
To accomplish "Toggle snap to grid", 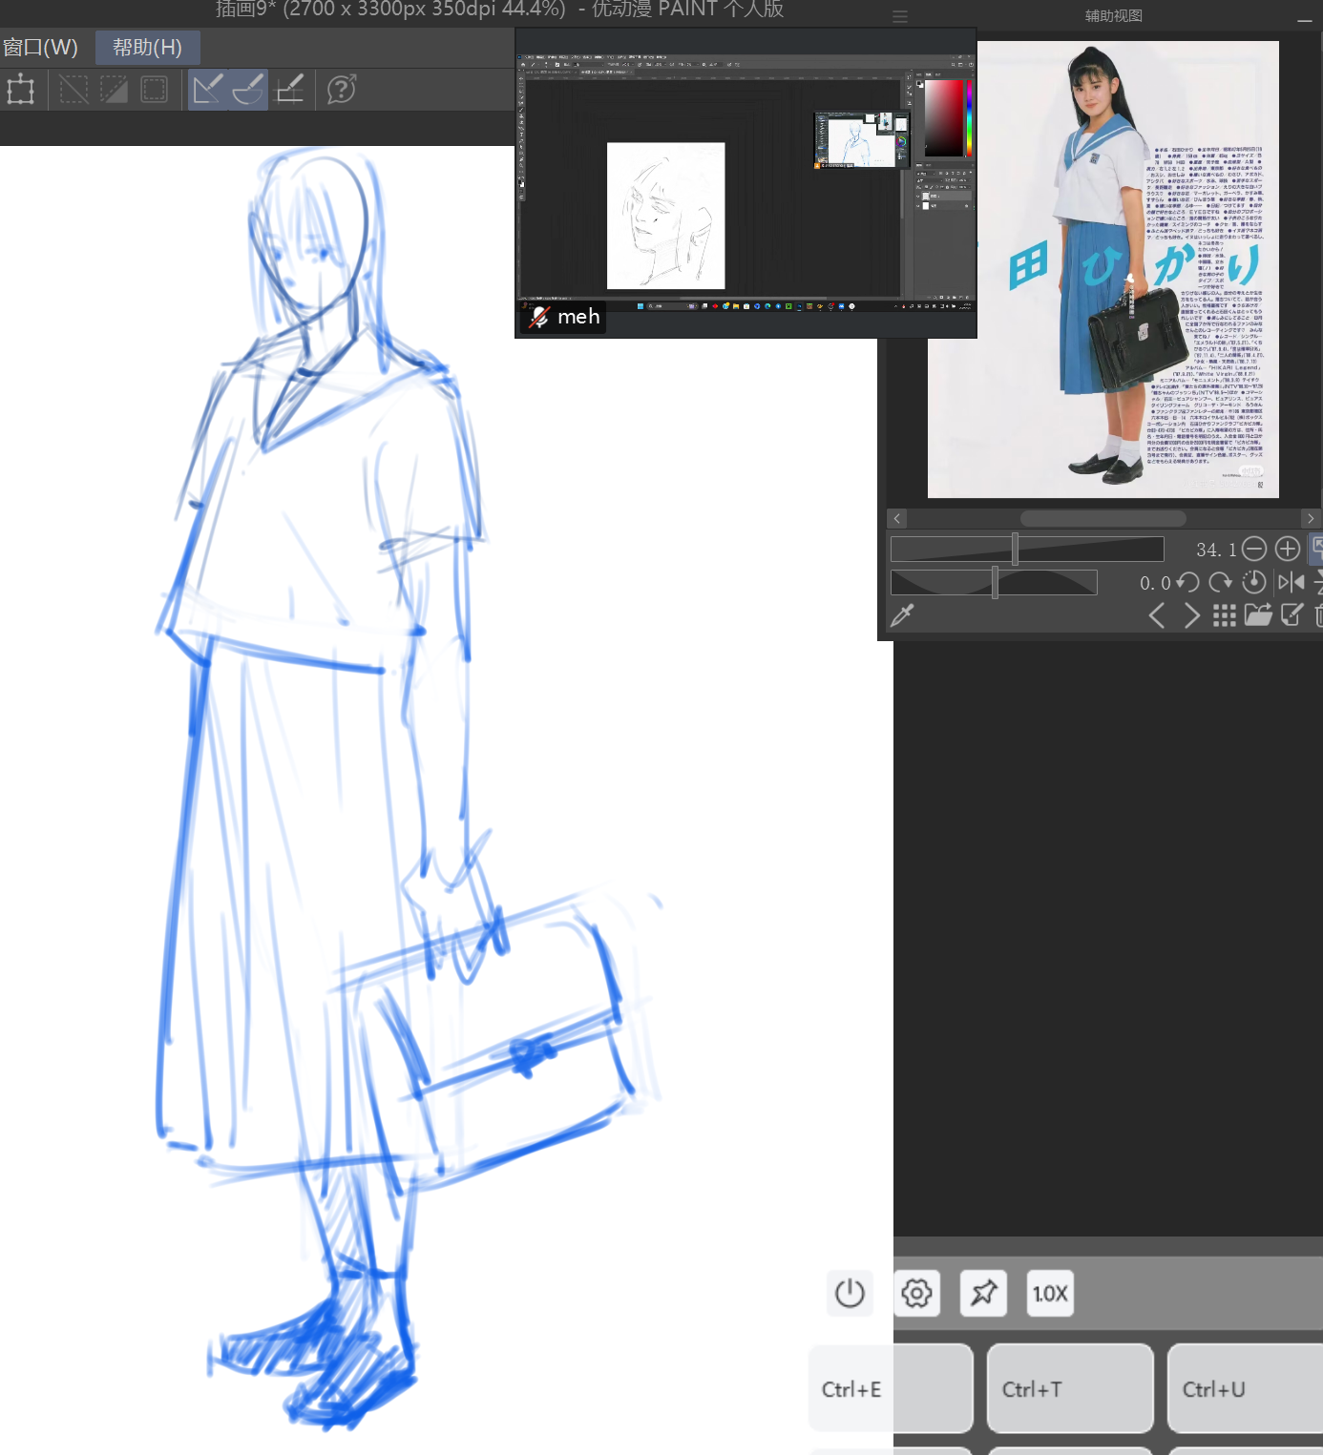I will 289,90.
